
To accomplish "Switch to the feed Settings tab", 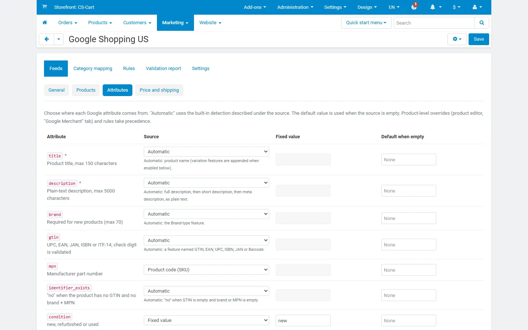I will click(x=201, y=69).
